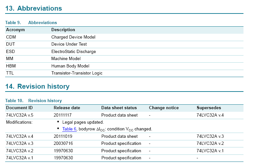
Task: Click the Transistor-Transistor Logic description
Action: [x=77, y=73]
